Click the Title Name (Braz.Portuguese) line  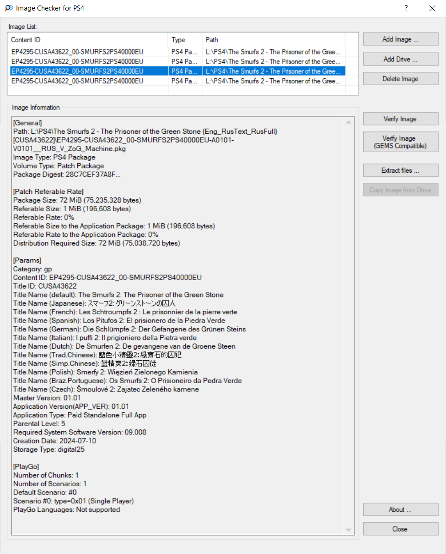pyautogui.click(x=128, y=381)
